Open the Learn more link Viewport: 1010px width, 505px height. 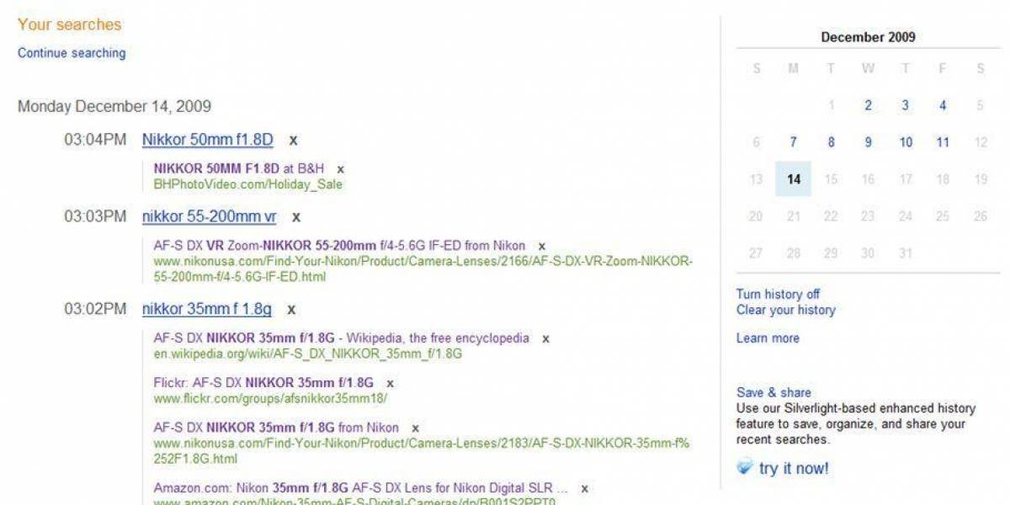pos(768,338)
